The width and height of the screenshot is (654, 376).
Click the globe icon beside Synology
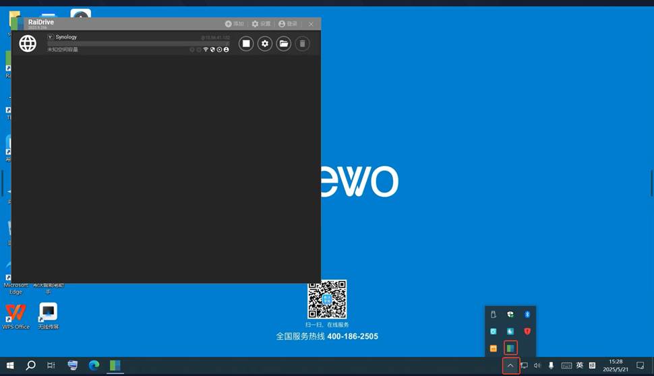pos(28,44)
